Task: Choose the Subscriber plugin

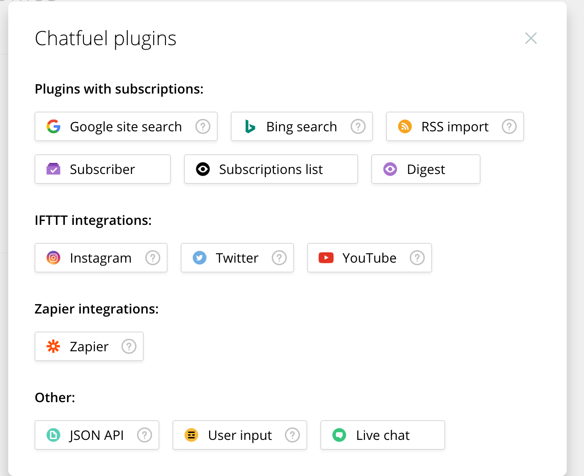Action: tap(102, 169)
